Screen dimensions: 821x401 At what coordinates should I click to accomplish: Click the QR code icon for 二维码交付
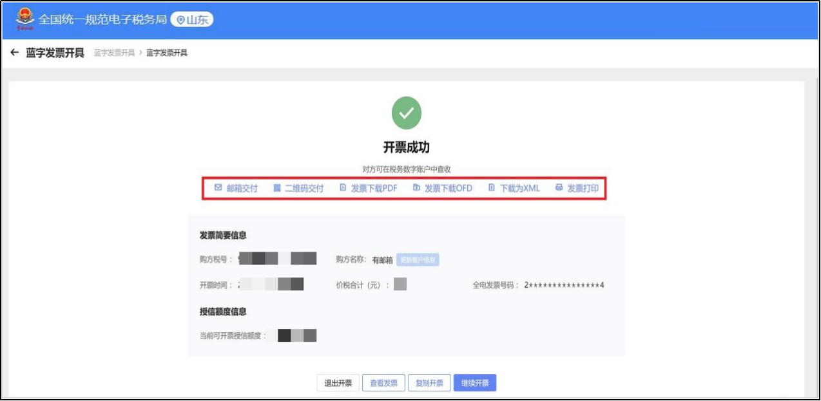coord(277,188)
